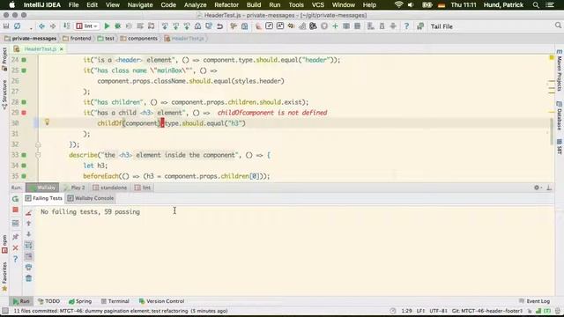Click the Print icon in console toolbar

29,267
